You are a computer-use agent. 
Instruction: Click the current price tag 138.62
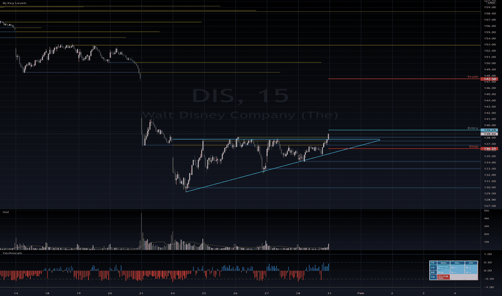click(x=490, y=134)
